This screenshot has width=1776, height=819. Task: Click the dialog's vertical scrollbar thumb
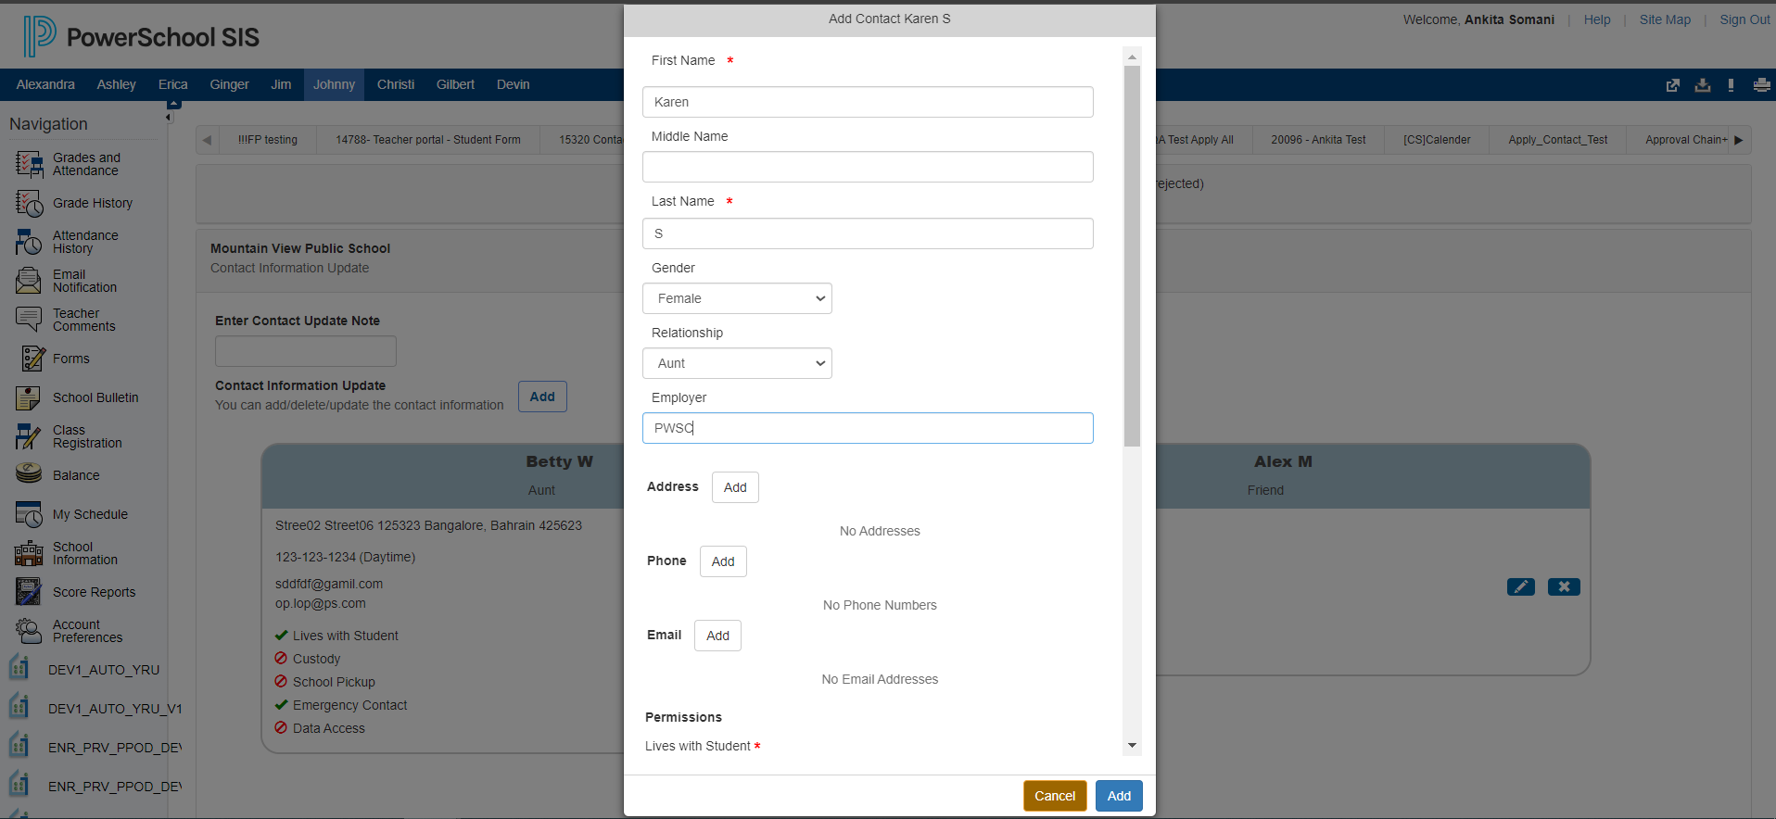(x=1132, y=255)
